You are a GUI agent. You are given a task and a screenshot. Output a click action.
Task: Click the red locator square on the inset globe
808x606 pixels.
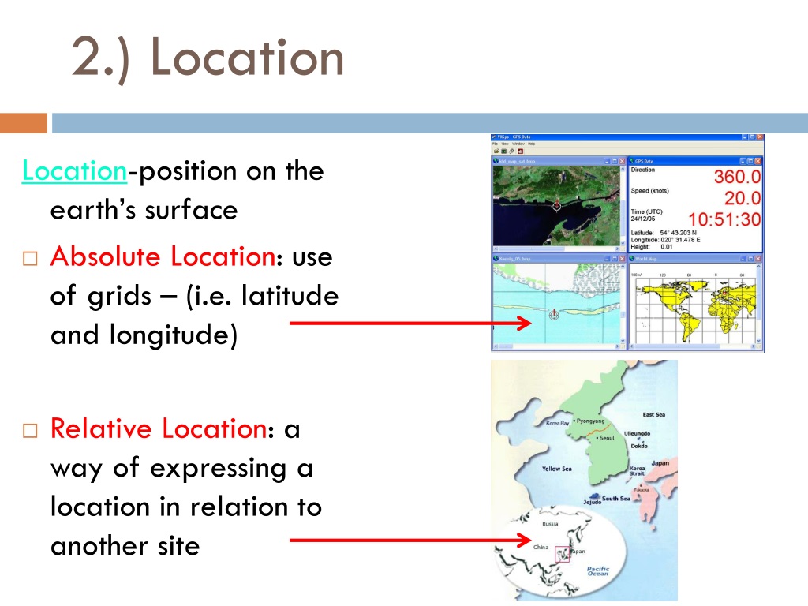click(x=562, y=555)
